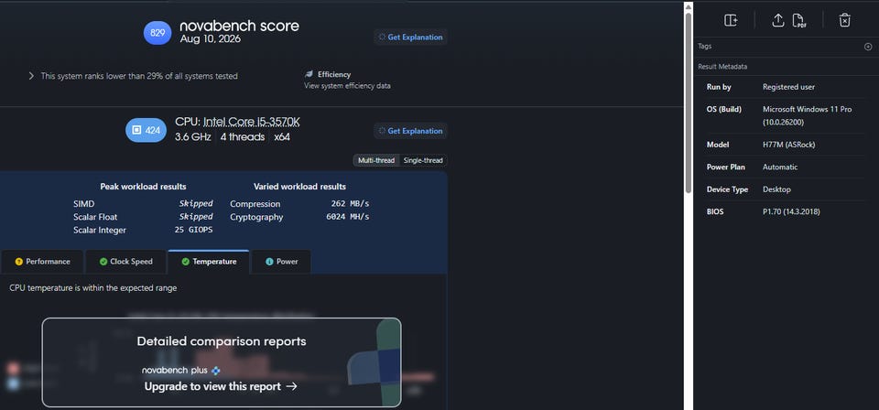Click the Aug 10, 2026 date

point(211,39)
